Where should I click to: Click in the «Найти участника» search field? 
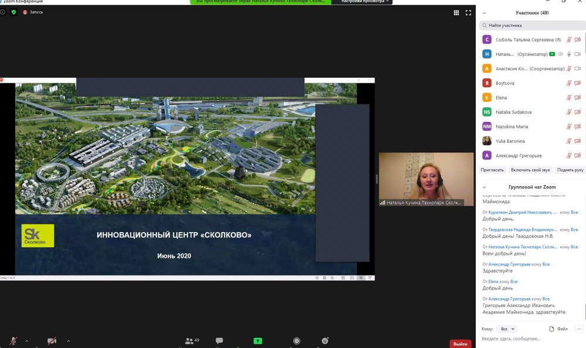coord(534,25)
